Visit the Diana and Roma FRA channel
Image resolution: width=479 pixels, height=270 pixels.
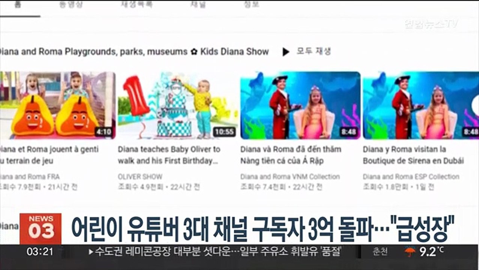click(x=30, y=177)
